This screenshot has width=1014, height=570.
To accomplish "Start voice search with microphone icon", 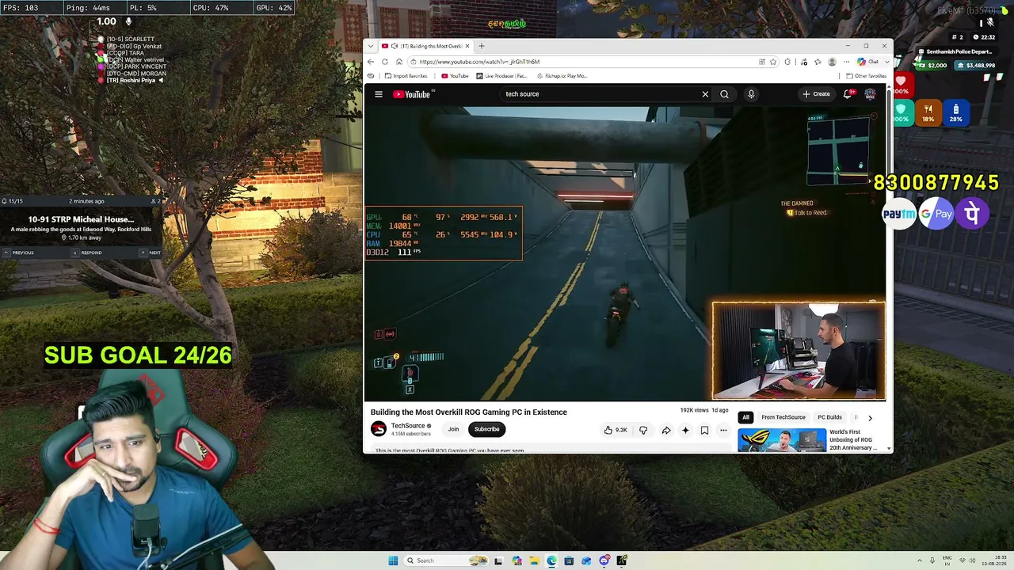I will click(751, 94).
